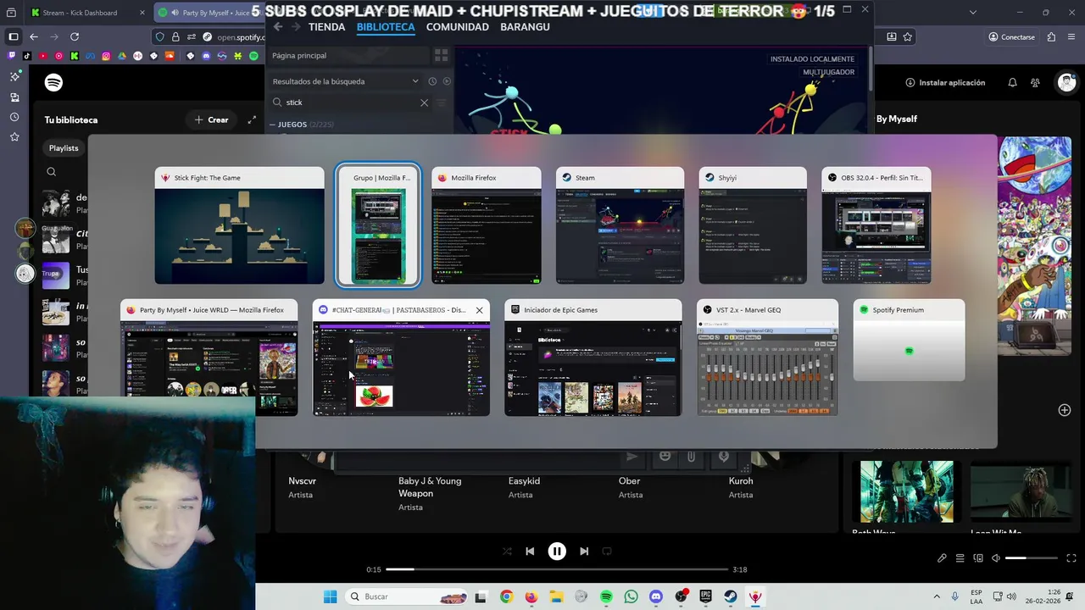Open Steam's advanced filter options icon
Viewport: 1085px width, 610px height.
[442, 103]
